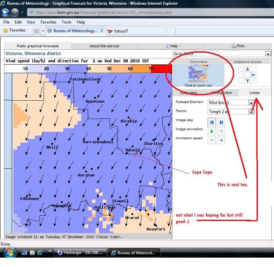
Task: Click the Print link
Action: tap(238, 46)
